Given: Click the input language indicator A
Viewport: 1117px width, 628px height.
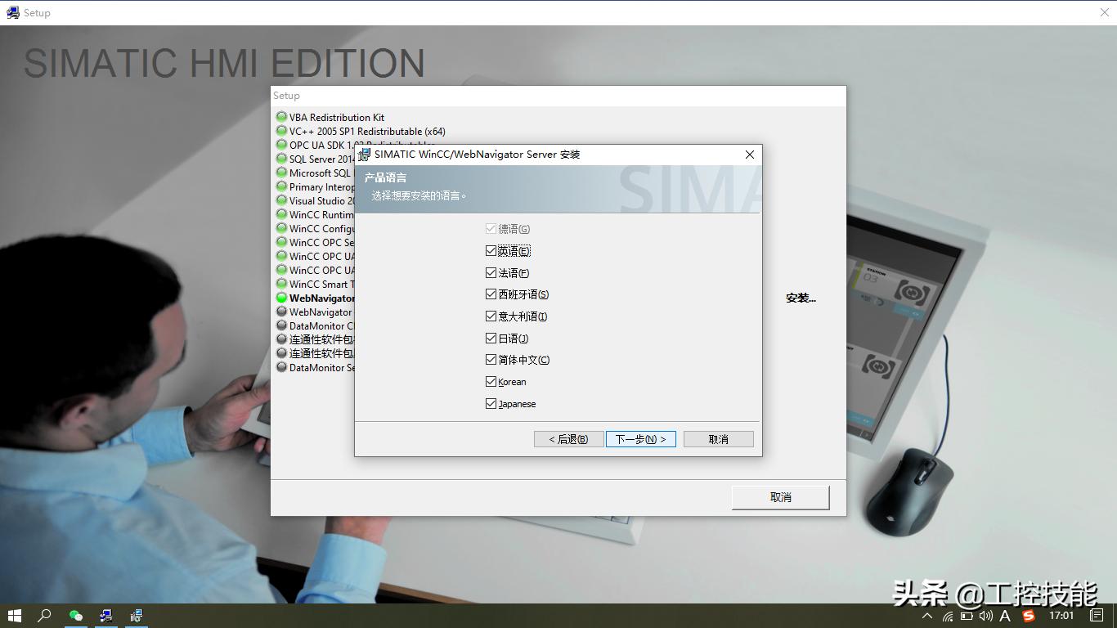Looking at the screenshot, I should coord(1005,616).
